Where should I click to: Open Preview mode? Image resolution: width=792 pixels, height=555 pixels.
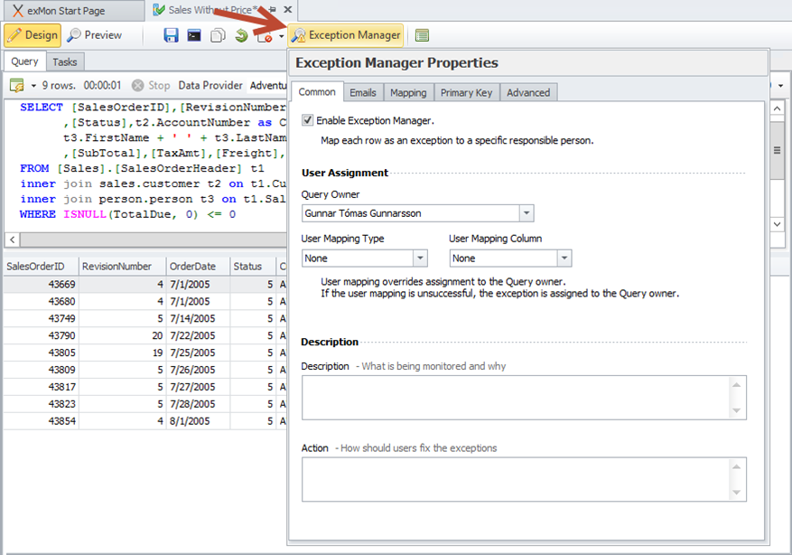pos(95,35)
